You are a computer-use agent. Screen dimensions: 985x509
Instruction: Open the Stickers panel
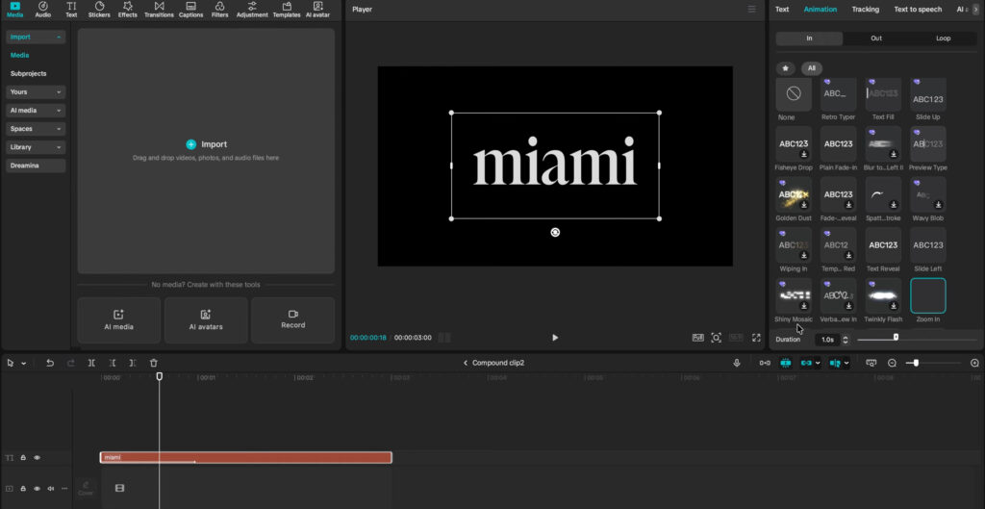pyautogui.click(x=99, y=10)
